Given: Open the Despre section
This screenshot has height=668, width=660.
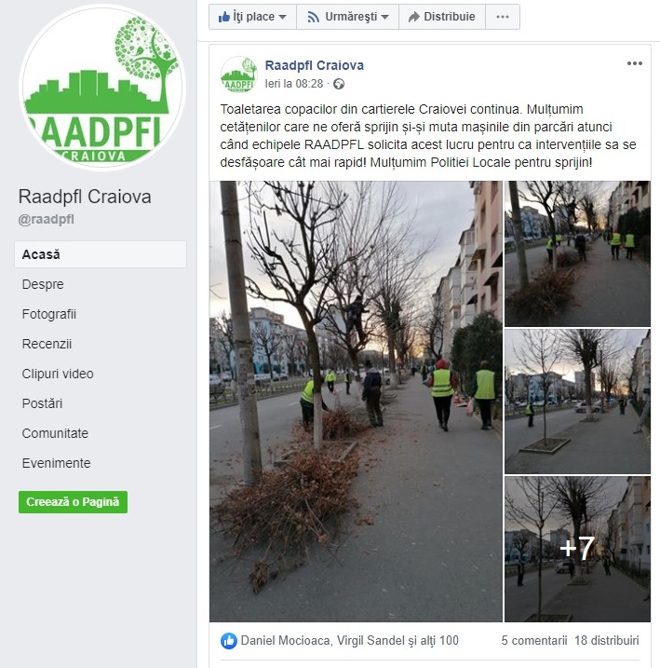Looking at the screenshot, I should click(43, 284).
